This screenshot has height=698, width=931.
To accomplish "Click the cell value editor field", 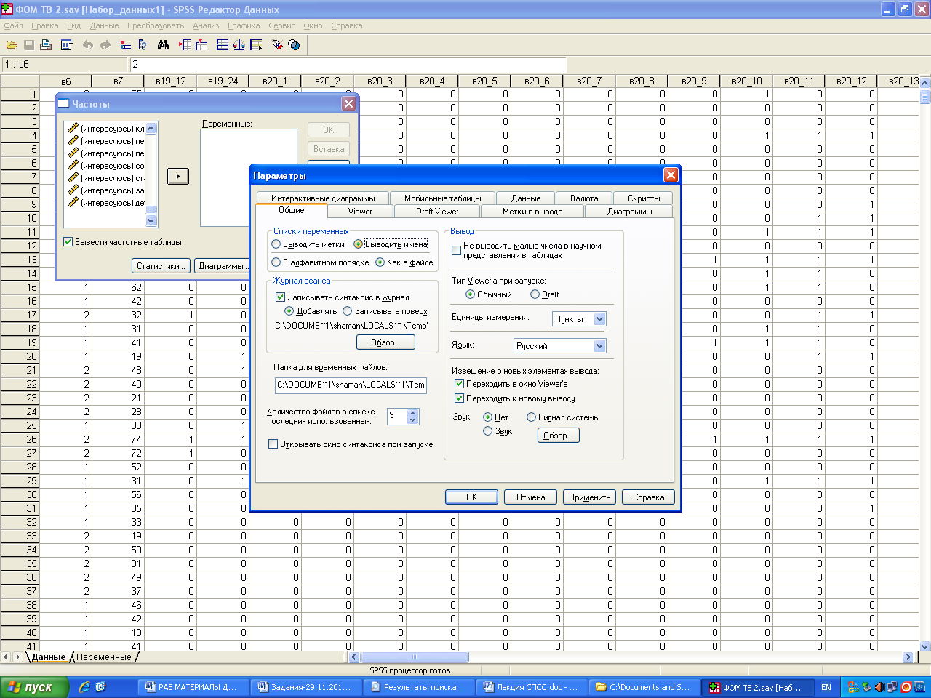I will (x=348, y=65).
